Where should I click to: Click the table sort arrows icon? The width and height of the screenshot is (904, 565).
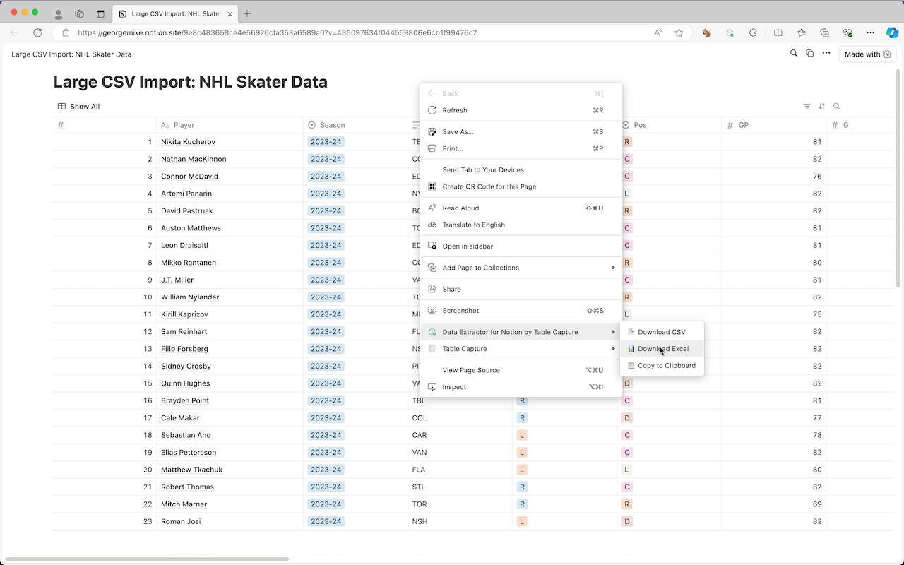(x=821, y=107)
